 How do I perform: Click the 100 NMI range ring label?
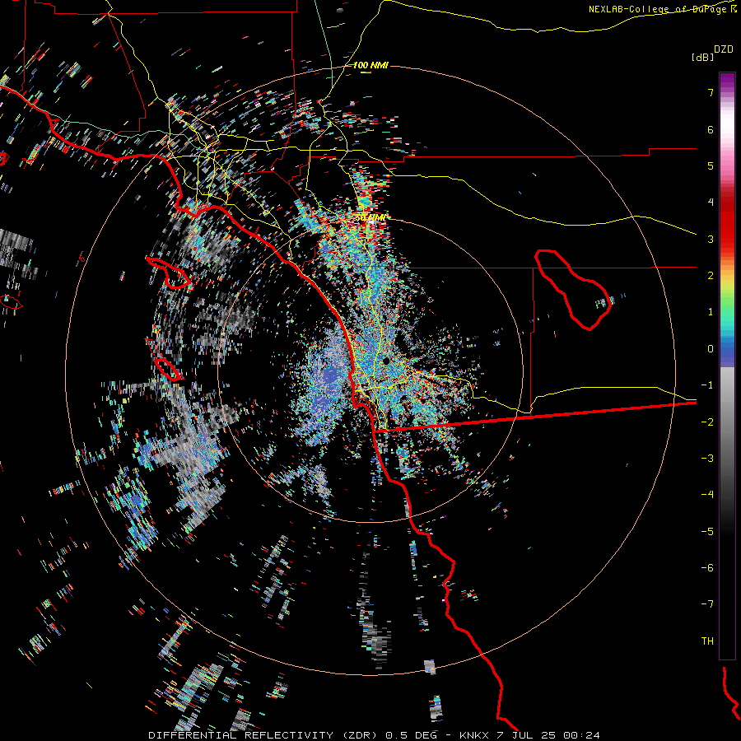[370, 65]
